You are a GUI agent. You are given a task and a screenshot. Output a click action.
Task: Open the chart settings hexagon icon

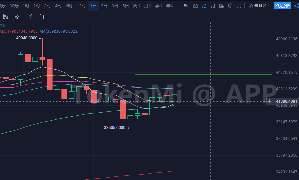tap(230, 6)
